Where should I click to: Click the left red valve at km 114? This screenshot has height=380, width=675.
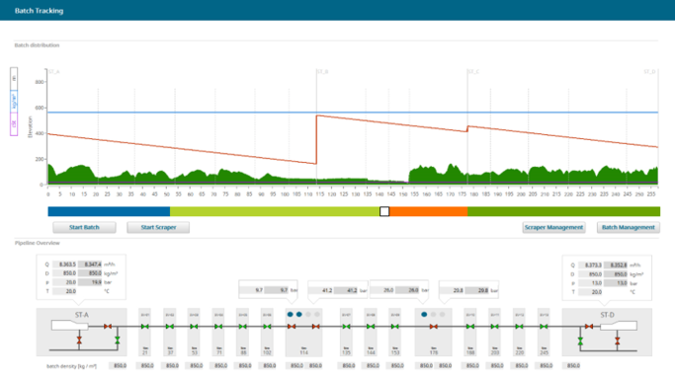coord(292,327)
